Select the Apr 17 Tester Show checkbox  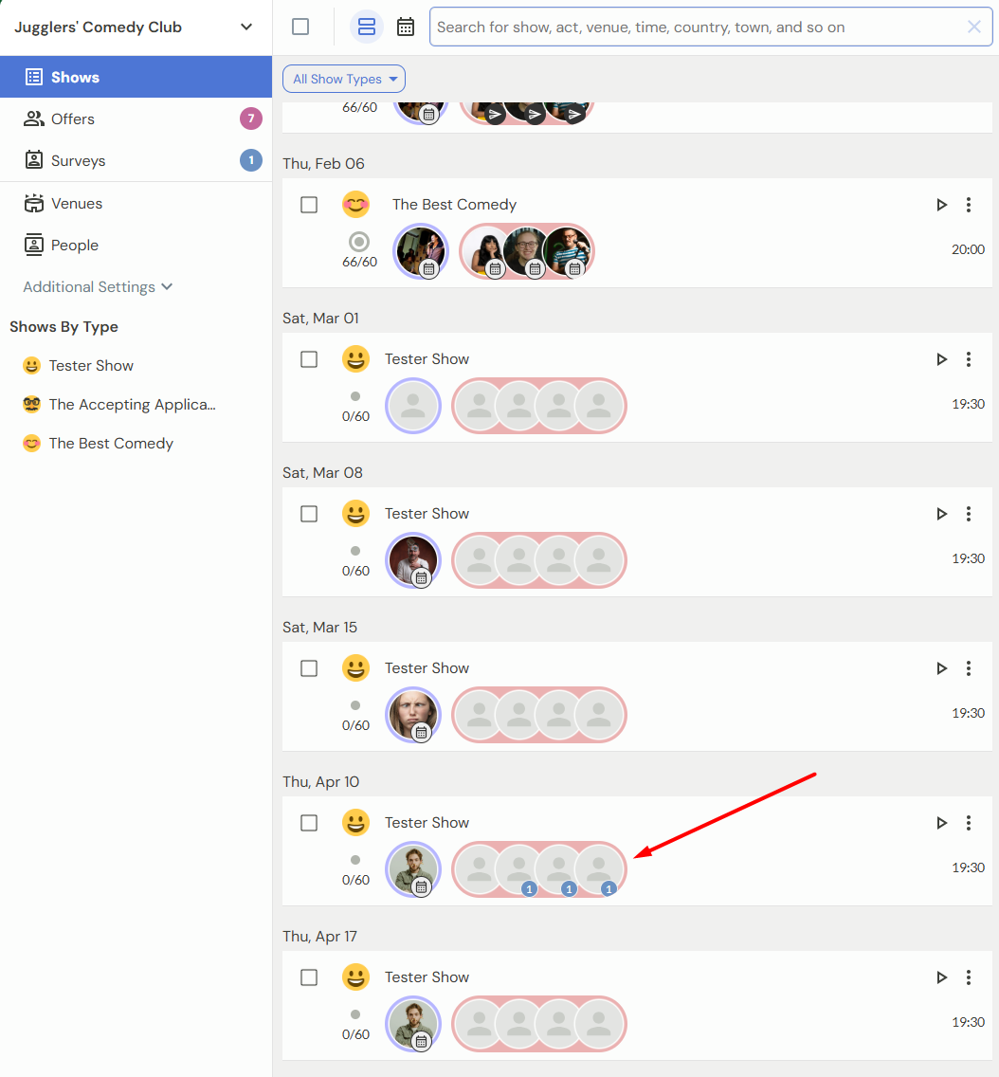309,977
